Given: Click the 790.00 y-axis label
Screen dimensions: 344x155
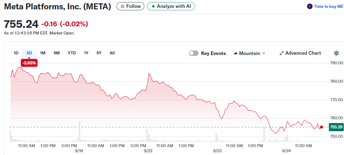Looking at the screenshot, I should point(336,63).
